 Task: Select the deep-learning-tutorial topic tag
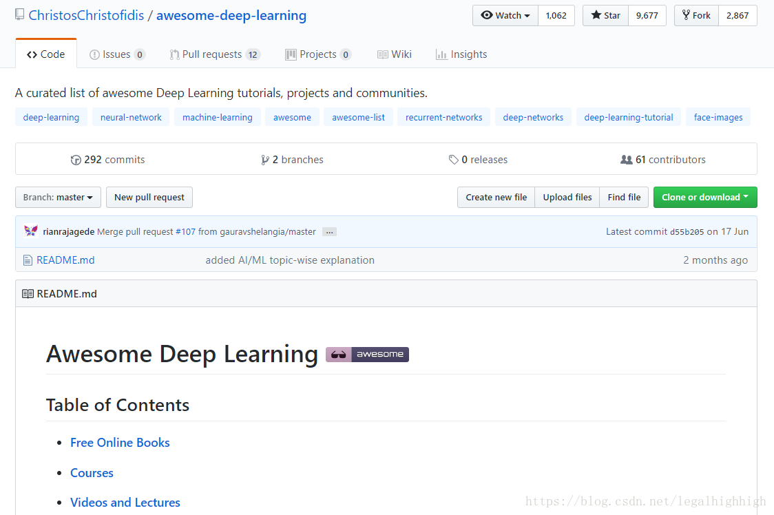pos(629,117)
